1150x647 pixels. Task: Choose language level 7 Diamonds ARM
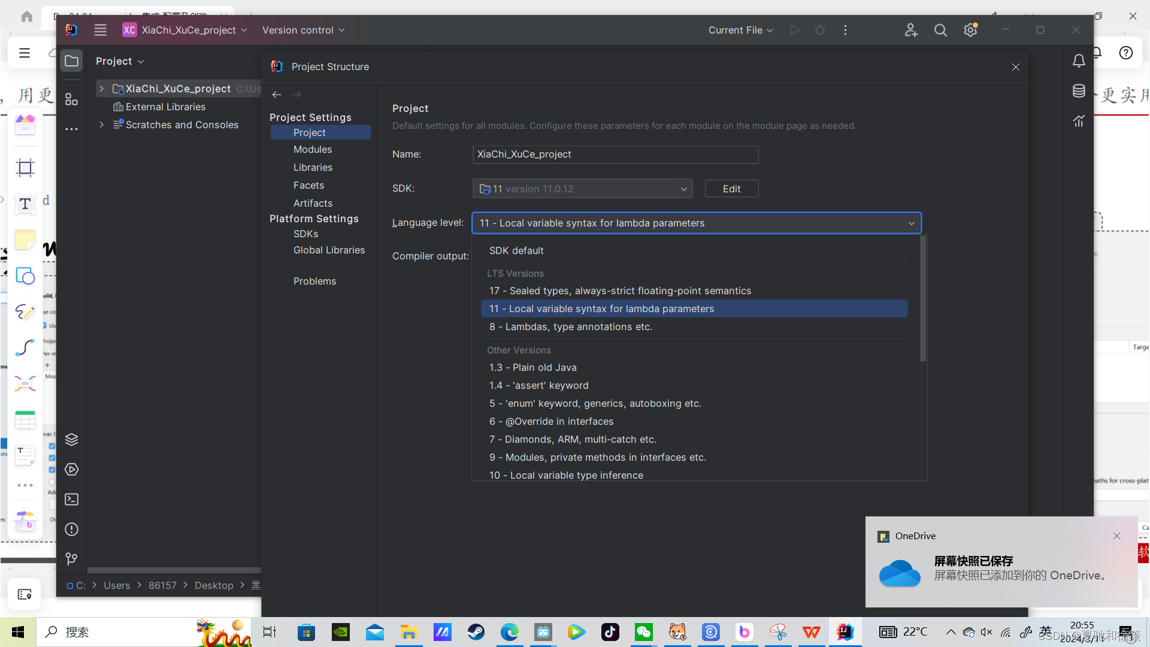pos(694,439)
